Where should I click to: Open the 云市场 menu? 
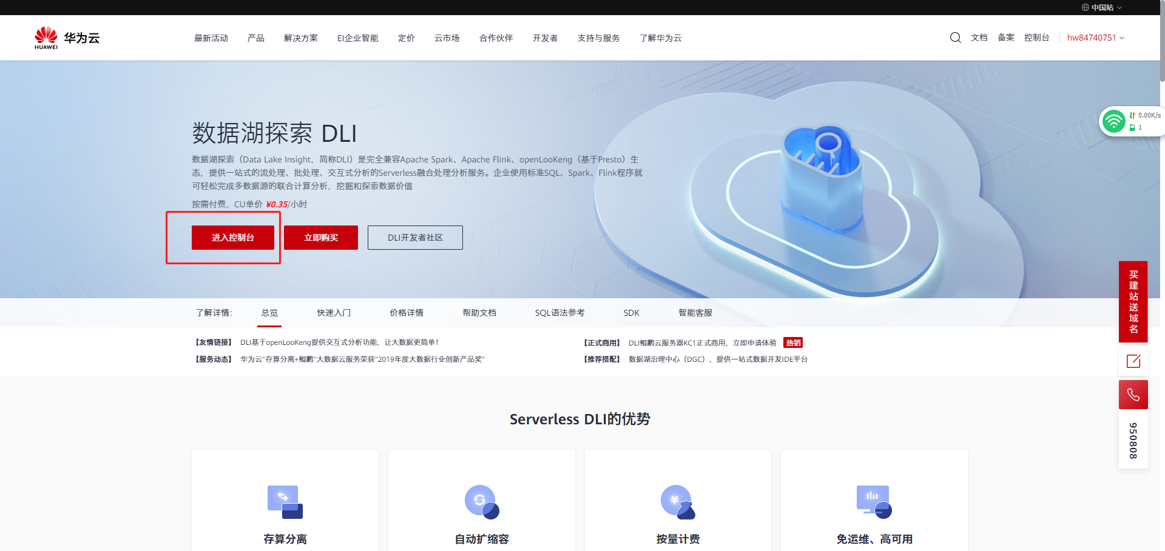click(447, 38)
